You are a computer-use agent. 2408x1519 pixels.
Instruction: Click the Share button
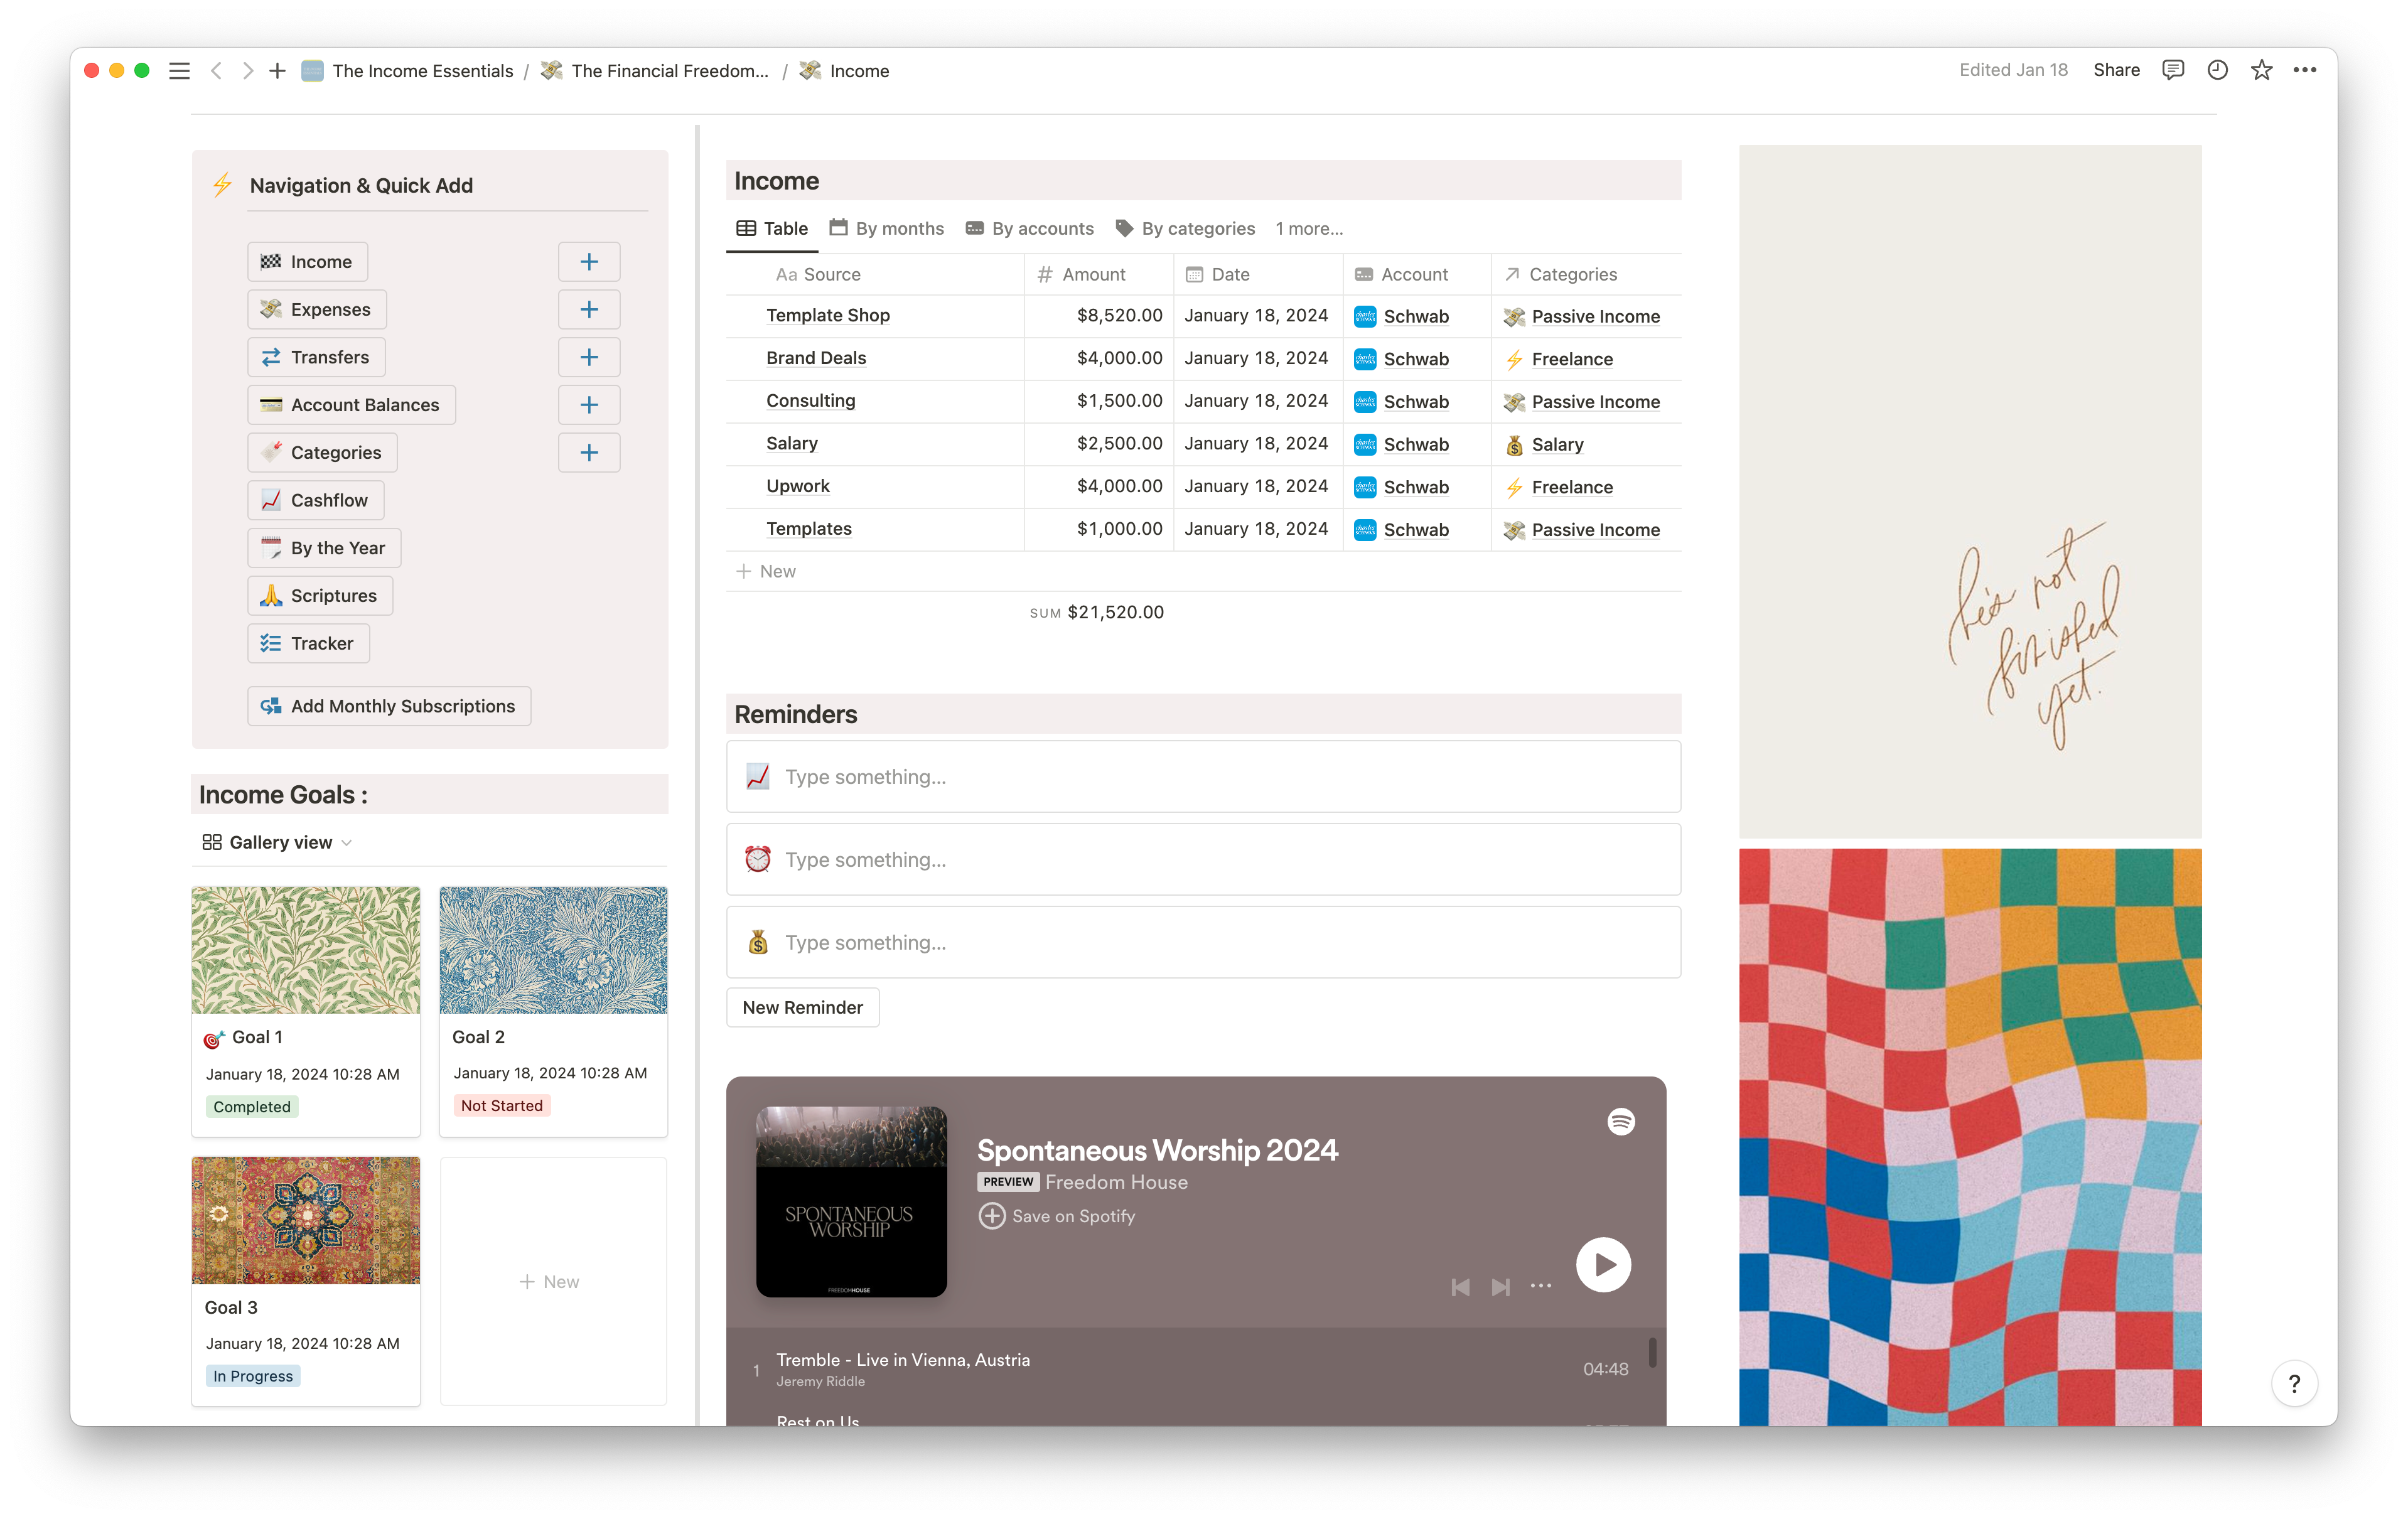(2116, 70)
